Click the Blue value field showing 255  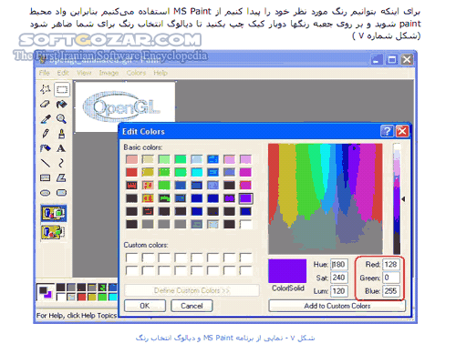pos(391,291)
